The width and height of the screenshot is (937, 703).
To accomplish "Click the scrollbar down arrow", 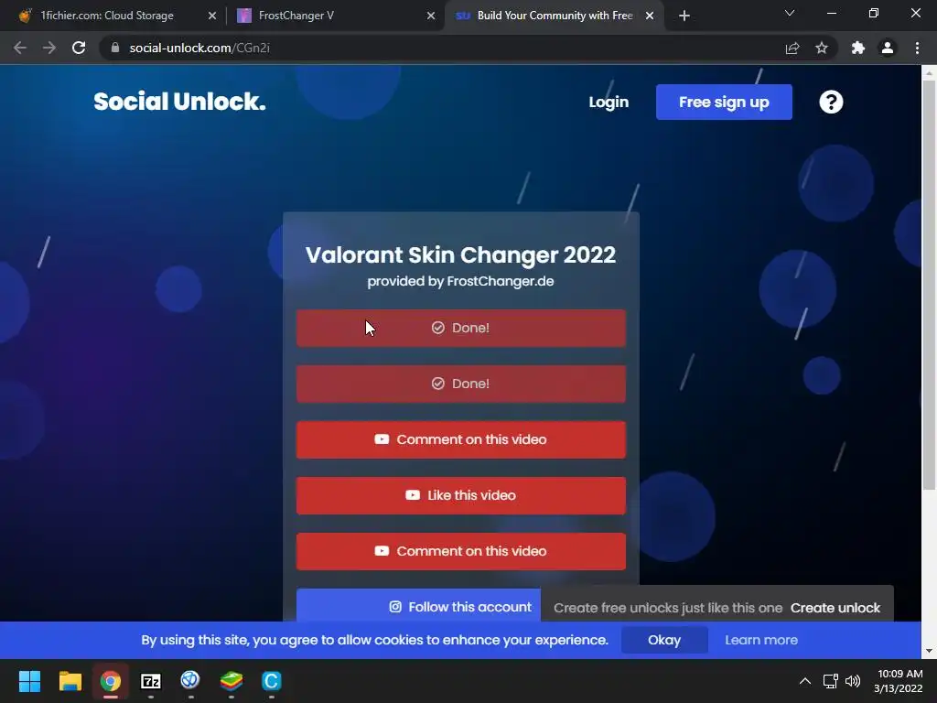I will point(929,651).
